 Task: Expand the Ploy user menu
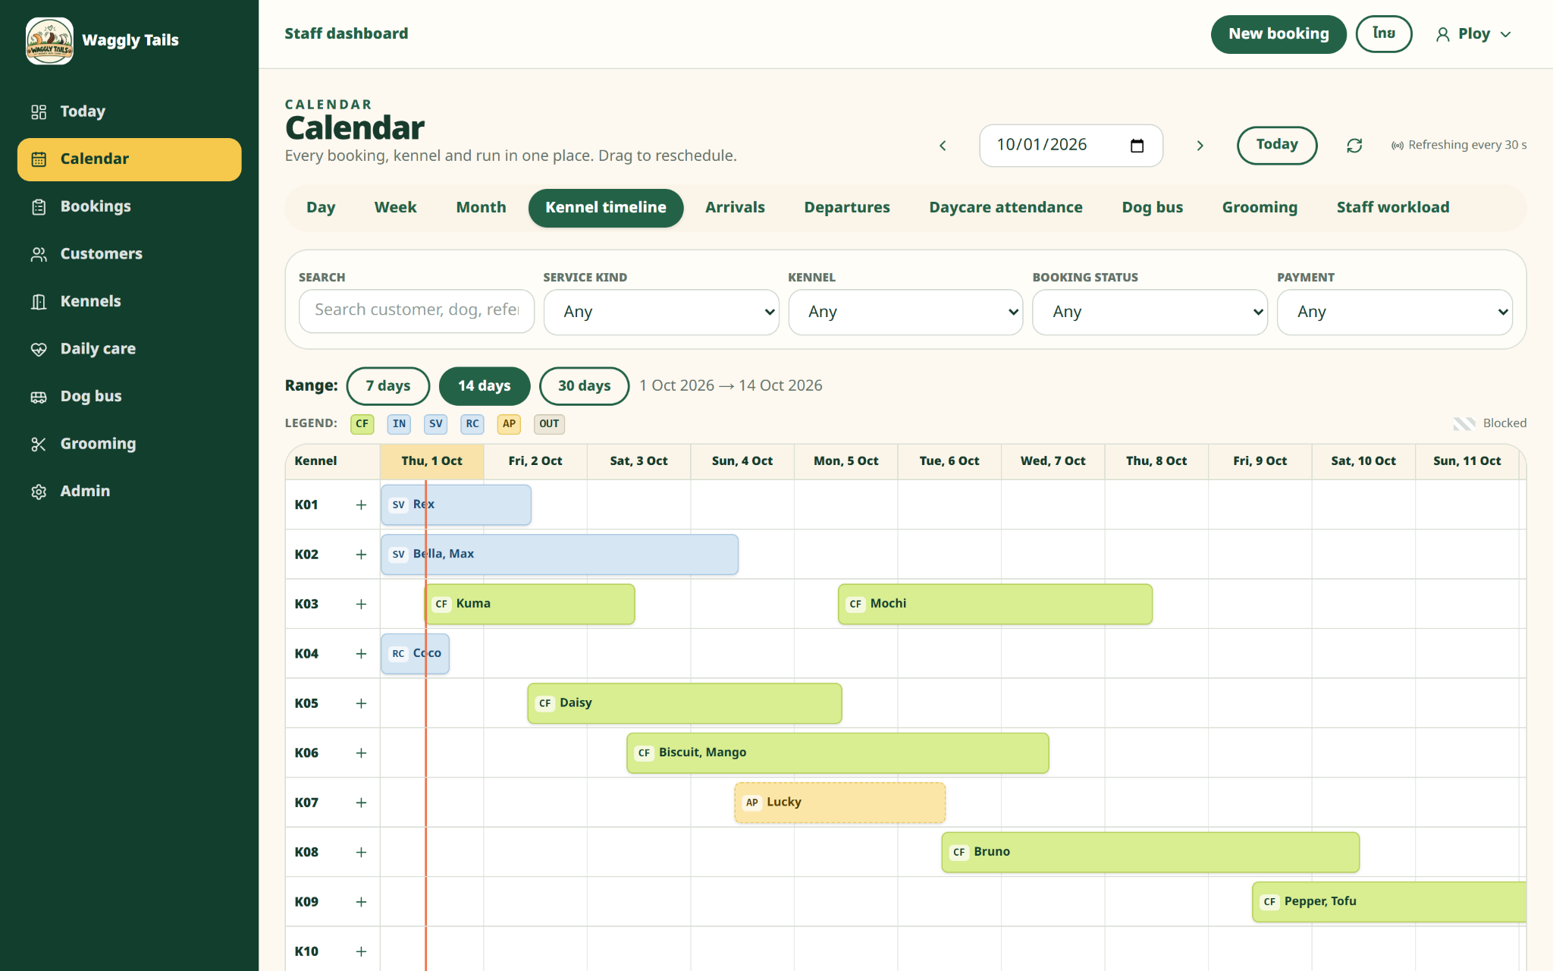(1473, 34)
